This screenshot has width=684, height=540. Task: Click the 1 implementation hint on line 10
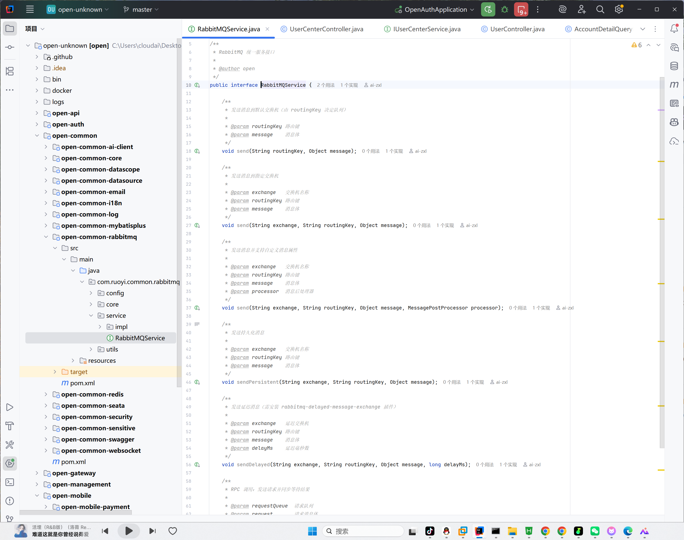point(349,85)
